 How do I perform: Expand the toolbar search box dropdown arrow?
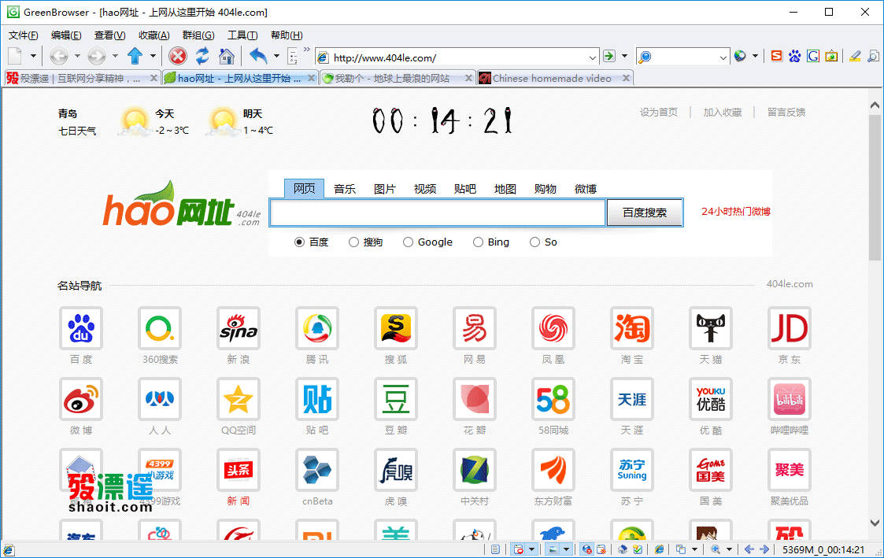coord(723,57)
